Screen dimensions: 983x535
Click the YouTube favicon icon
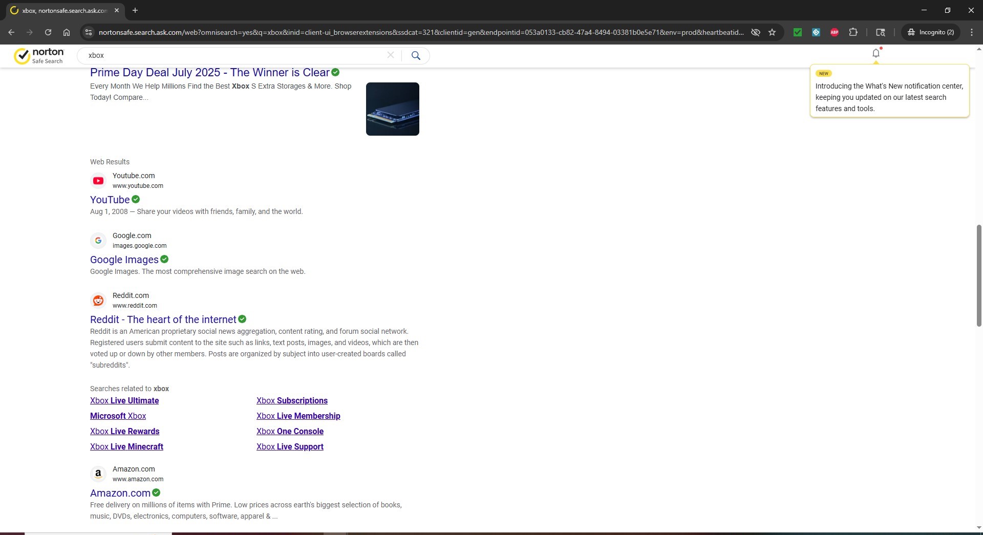[x=98, y=181]
